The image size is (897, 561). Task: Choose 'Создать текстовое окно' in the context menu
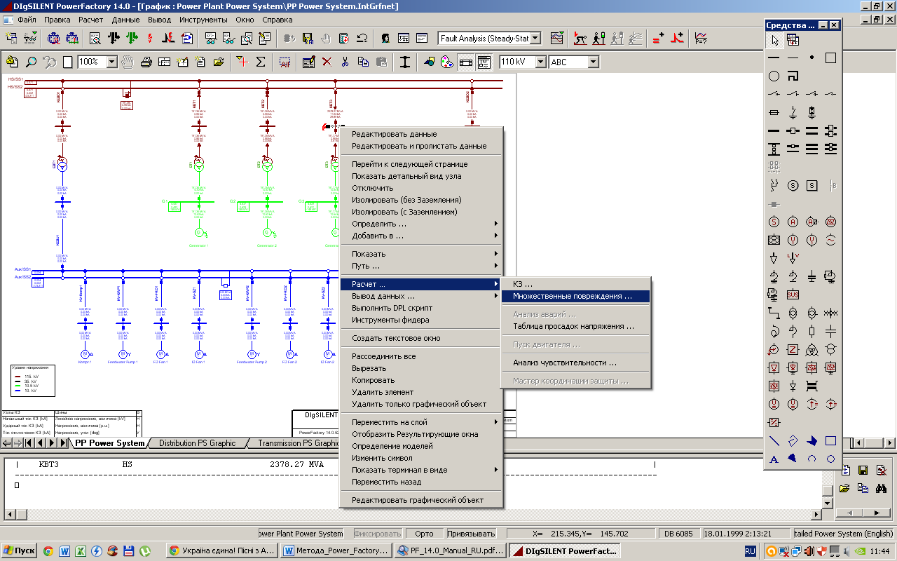pos(421,338)
